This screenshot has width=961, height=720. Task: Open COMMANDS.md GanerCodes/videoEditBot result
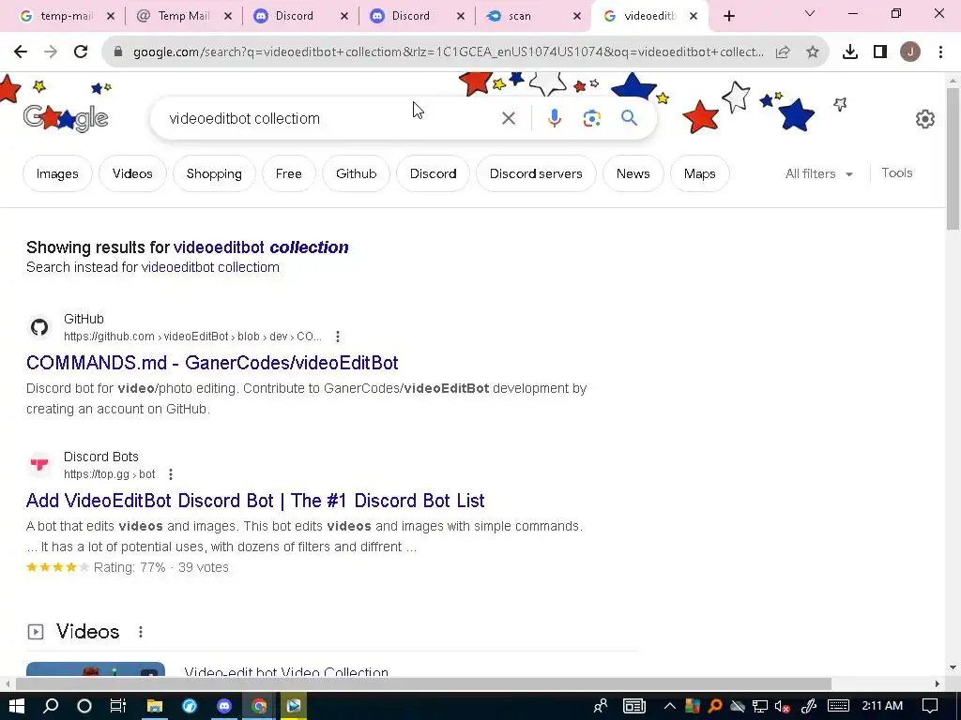tap(212, 363)
